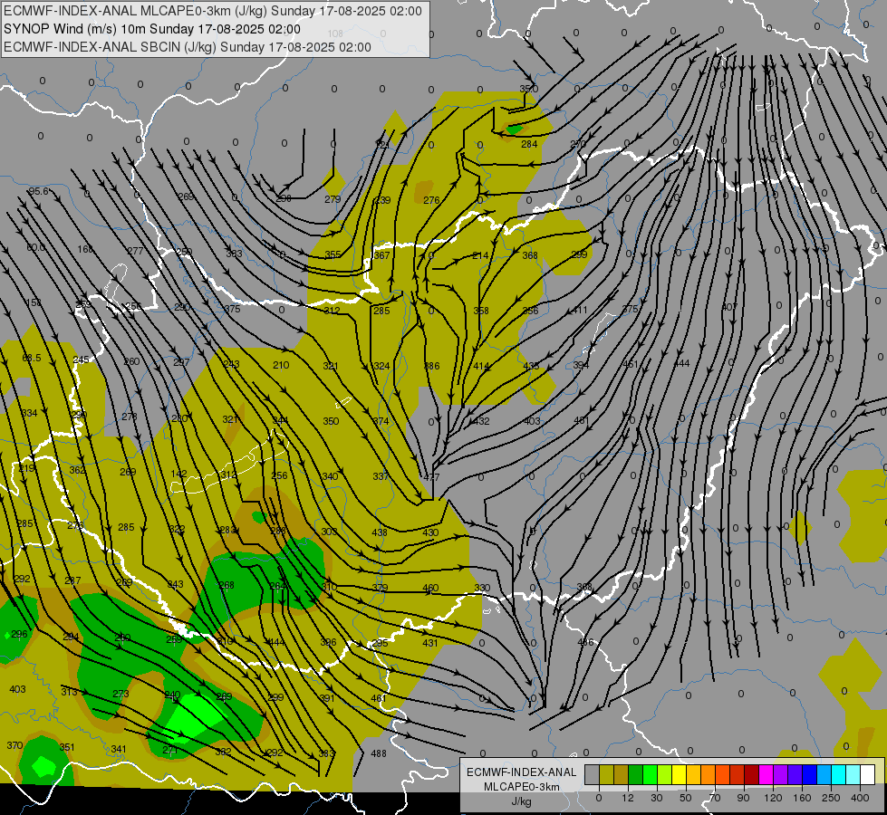Click the deep blue legend swatch

810,774
